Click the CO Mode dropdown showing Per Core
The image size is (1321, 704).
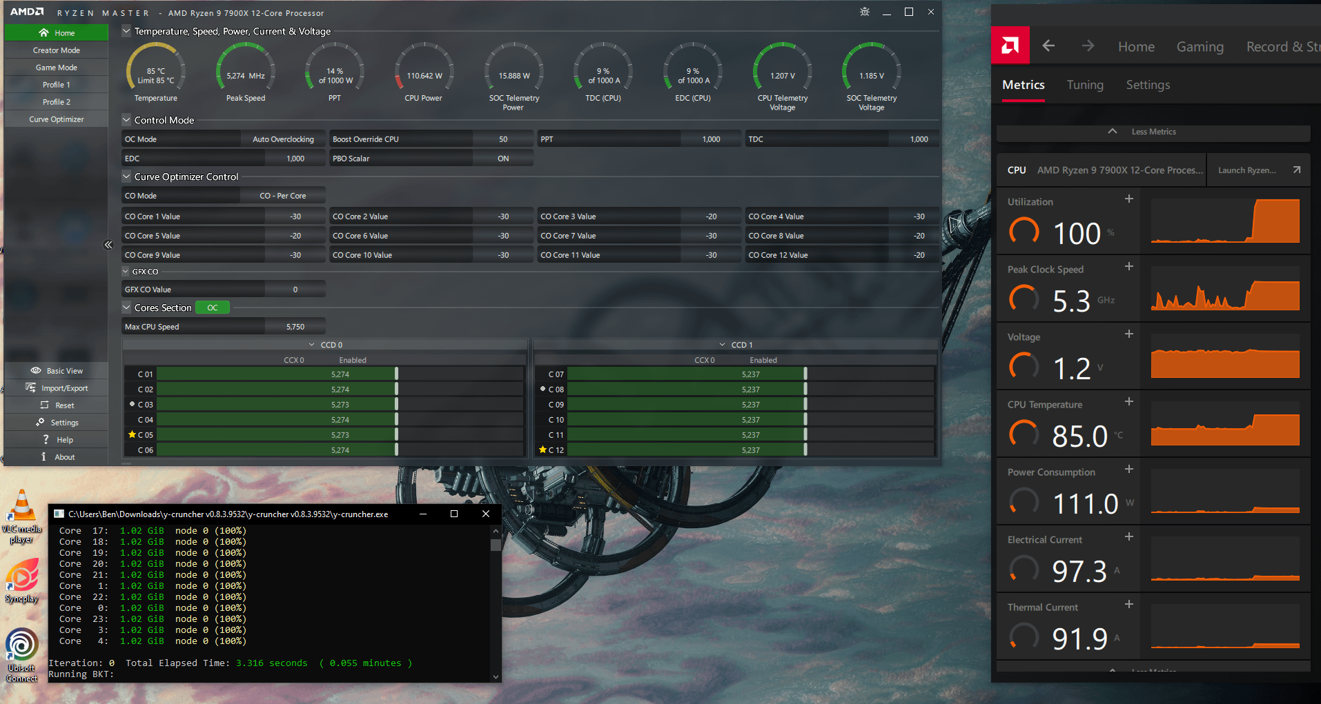point(282,195)
